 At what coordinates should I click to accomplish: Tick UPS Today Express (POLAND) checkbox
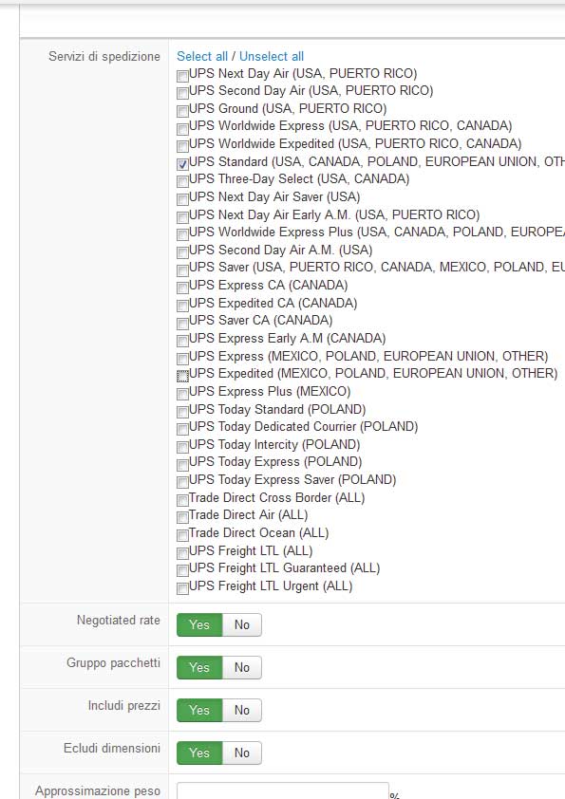tap(182, 465)
